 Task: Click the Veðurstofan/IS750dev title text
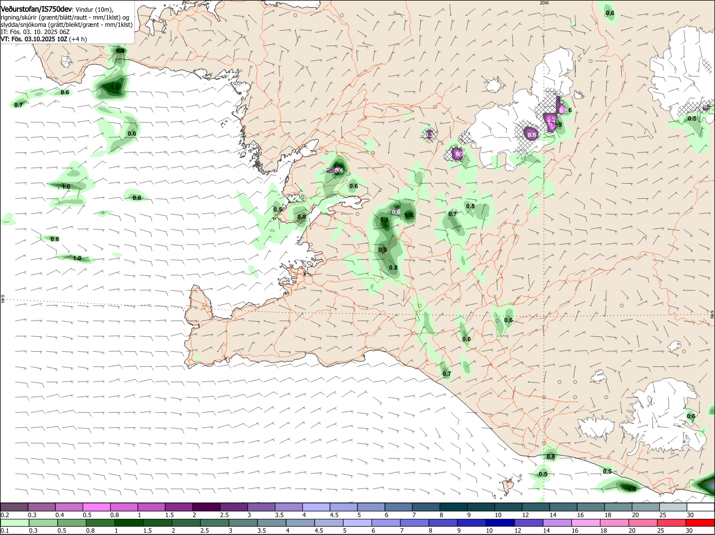click(x=36, y=9)
